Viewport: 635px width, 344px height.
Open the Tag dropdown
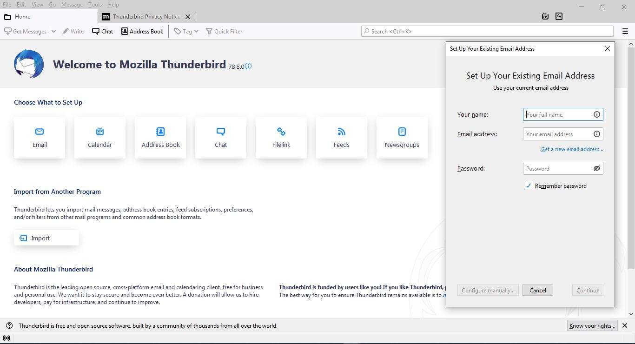[x=186, y=31]
